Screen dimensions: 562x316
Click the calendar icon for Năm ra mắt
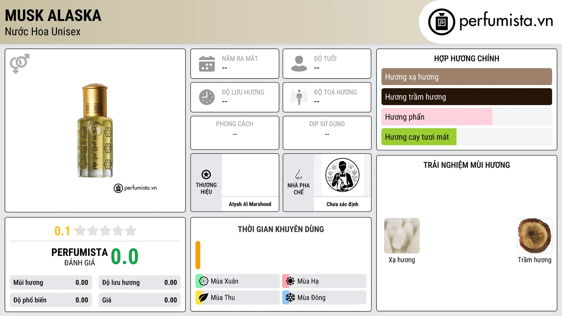[x=207, y=64]
